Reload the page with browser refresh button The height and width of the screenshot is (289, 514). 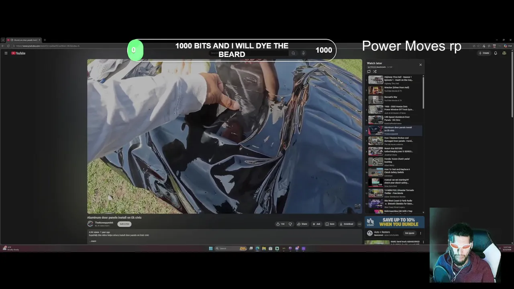8,46
